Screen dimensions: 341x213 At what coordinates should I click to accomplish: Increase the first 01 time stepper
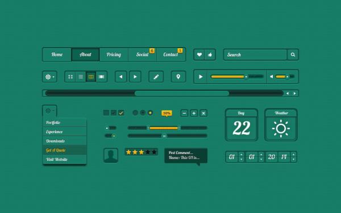241,154
